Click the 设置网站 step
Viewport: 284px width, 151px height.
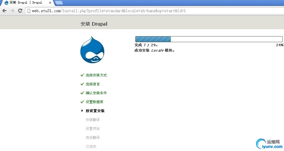[93, 129]
